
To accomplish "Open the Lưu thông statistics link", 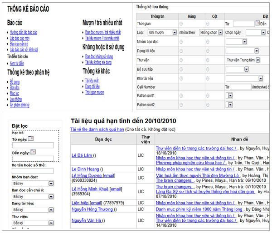I will (x=15, y=99).
